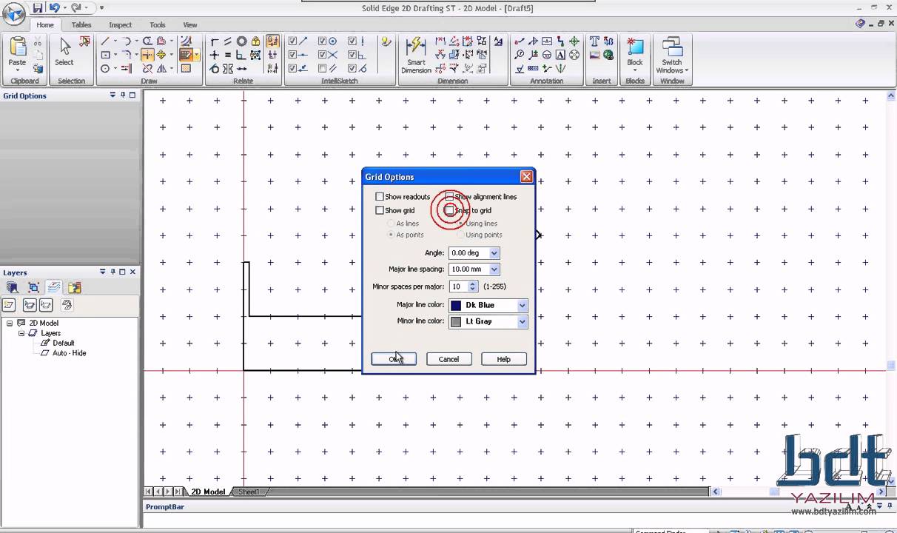Select the Auto - Hide layer item
The height and width of the screenshot is (533, 897).
[69, 353]
